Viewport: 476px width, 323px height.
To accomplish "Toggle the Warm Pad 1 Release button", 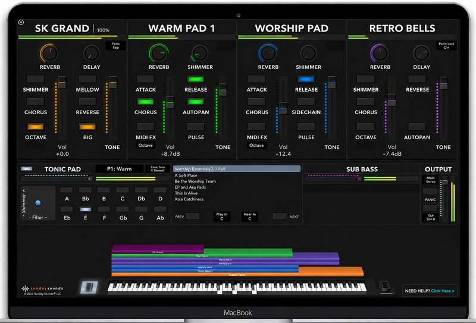I will 196,79.
